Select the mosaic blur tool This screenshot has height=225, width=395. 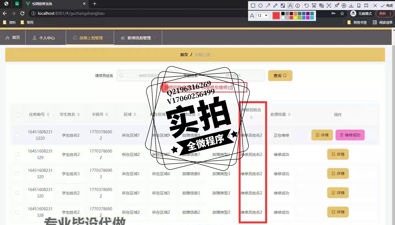coord(283,5)
